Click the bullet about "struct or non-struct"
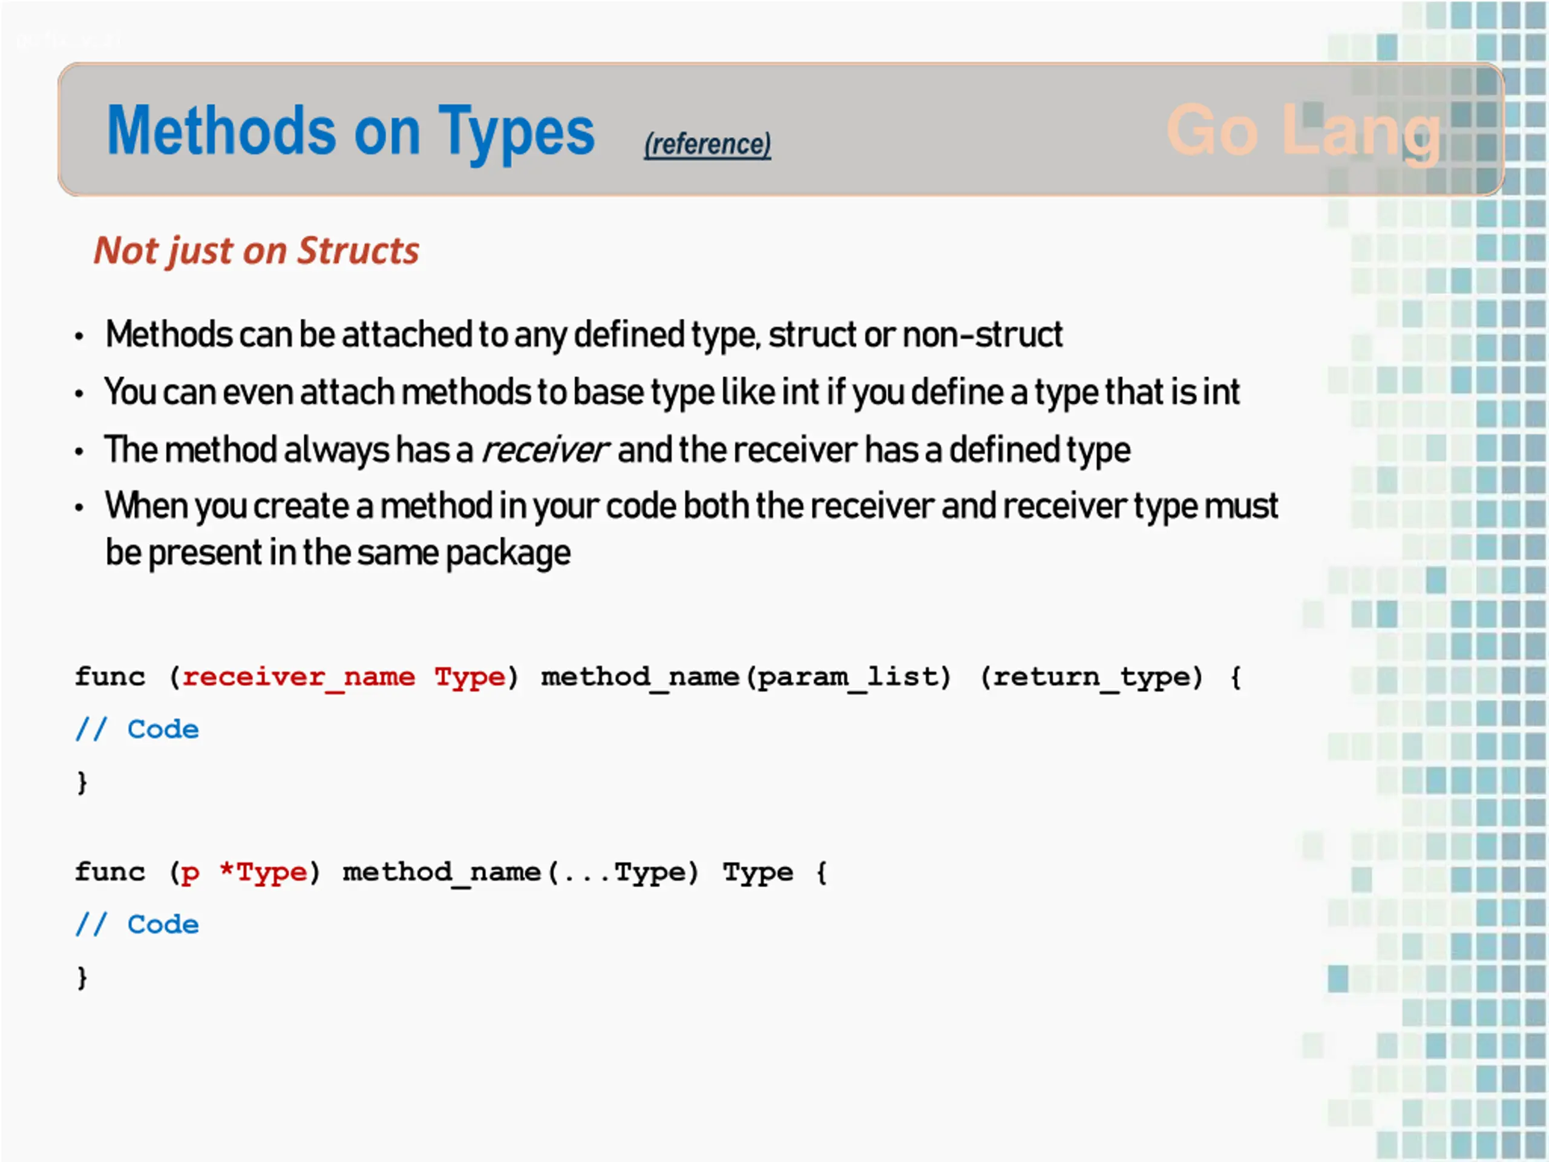This screenshot has width=1549, height=1162. click(584, 334)
